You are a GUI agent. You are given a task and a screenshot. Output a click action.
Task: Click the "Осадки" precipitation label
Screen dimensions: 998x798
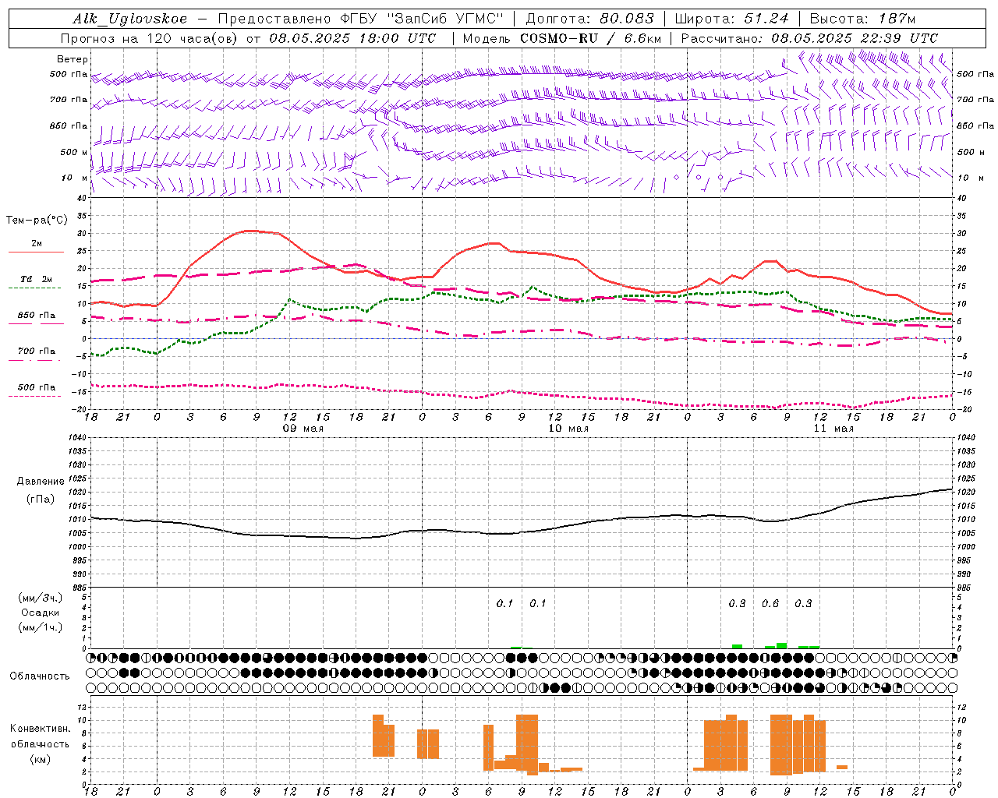click(41, 613)
